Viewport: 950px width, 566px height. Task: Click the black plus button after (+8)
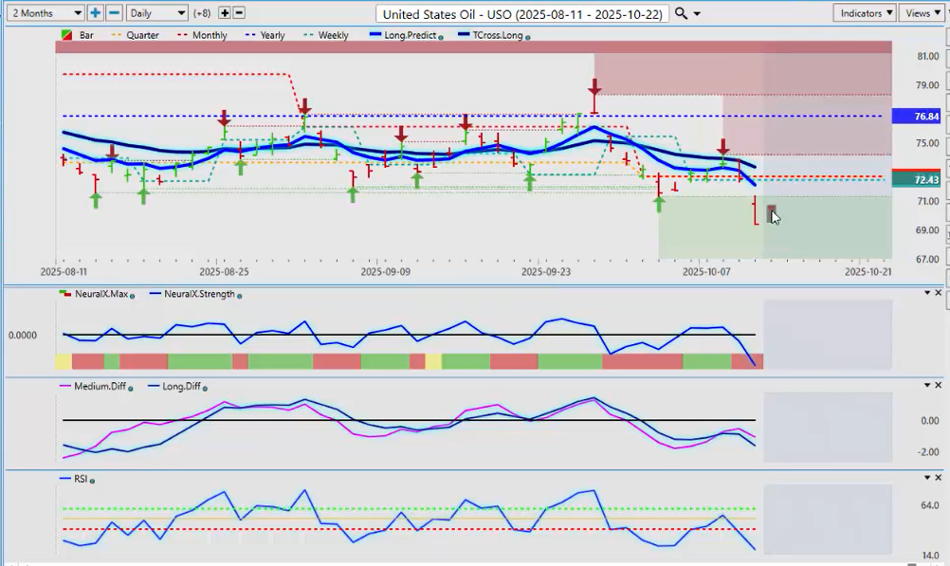pos(224,13)
